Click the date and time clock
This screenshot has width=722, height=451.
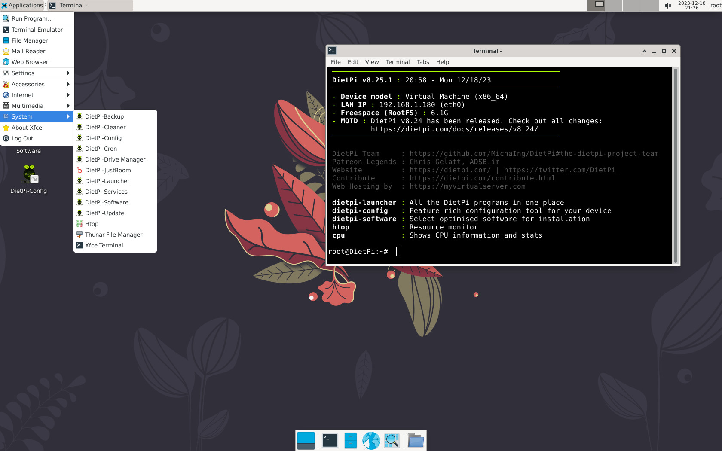pyautogui.click(x=691, y=5)
